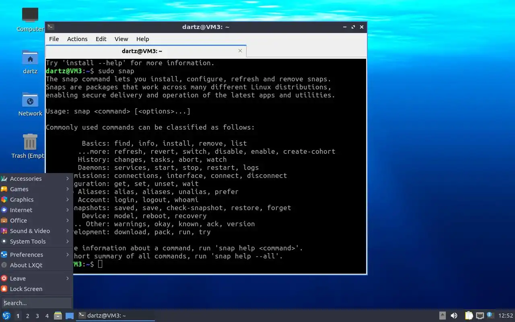Click the wired network tray icon
The width and height of the screenshot is (515, 322).
pos(480,316)
